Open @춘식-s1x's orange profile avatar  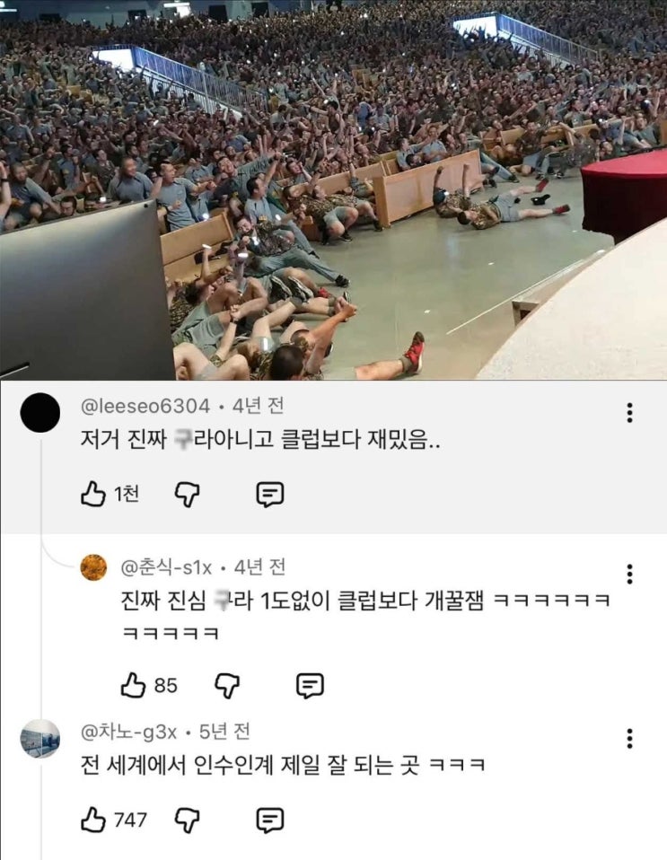tap(93, 567)
